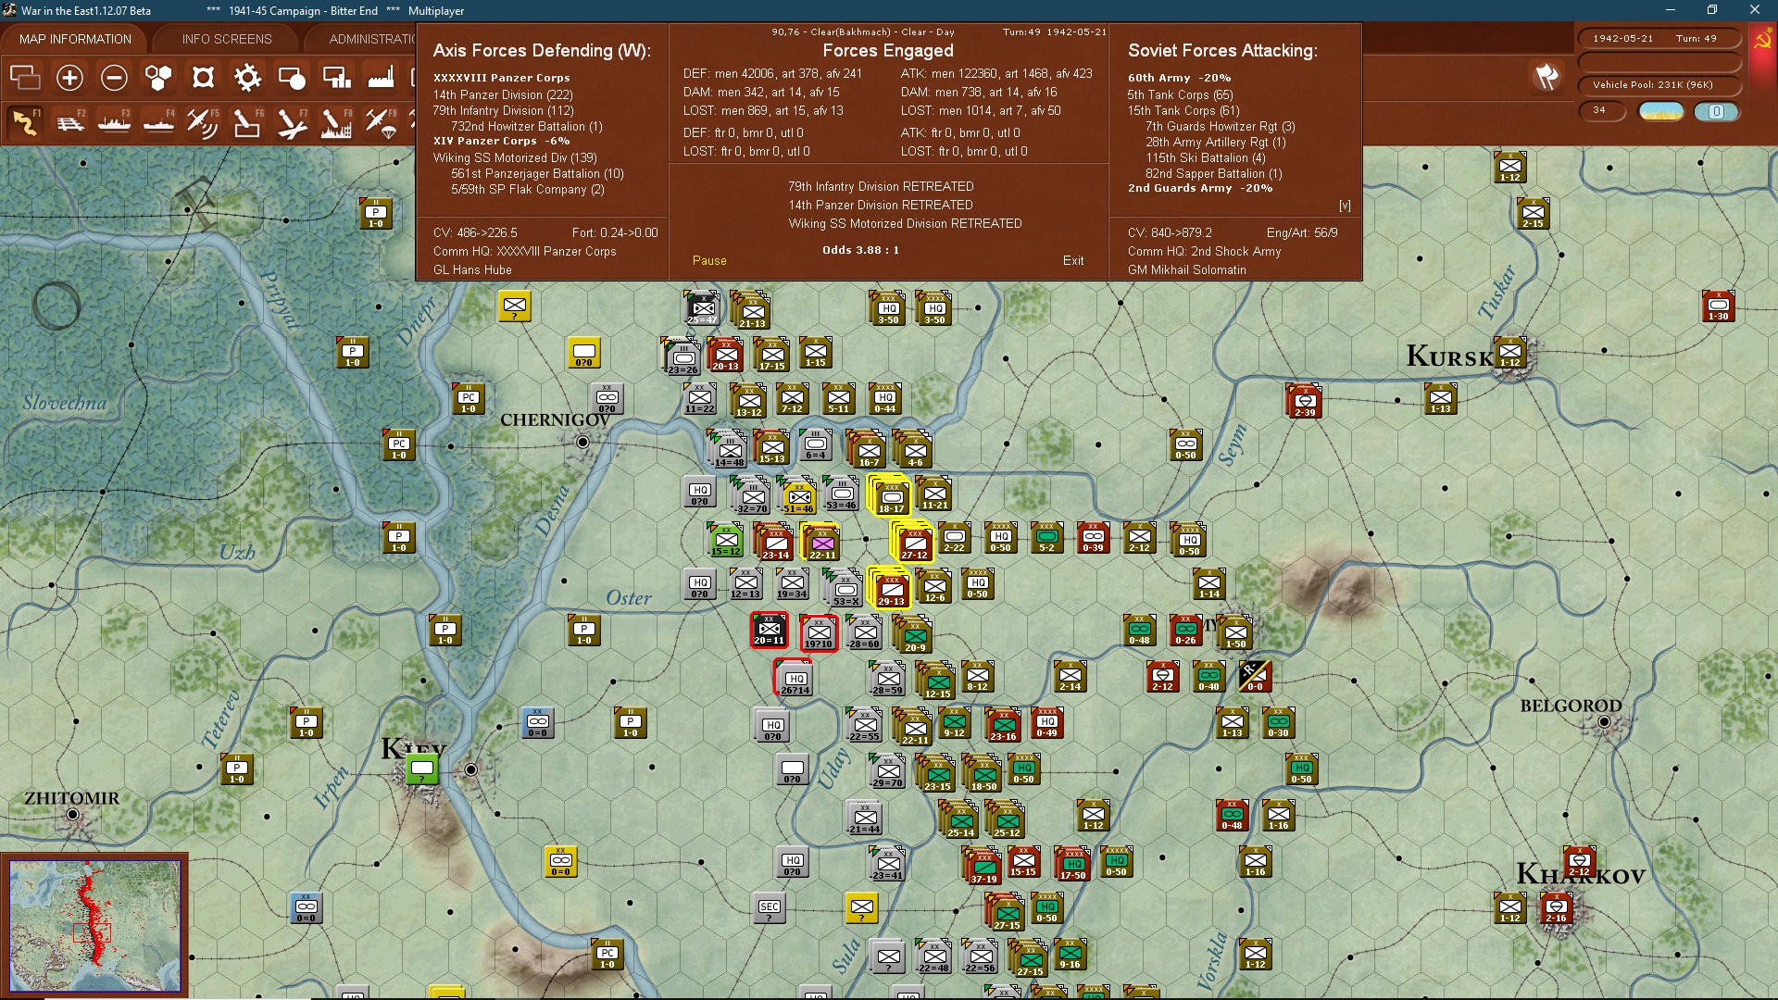Click Exit in the combat report
The height and width of the screenshot is (1000, 1778).
(x=1073, y=261)
